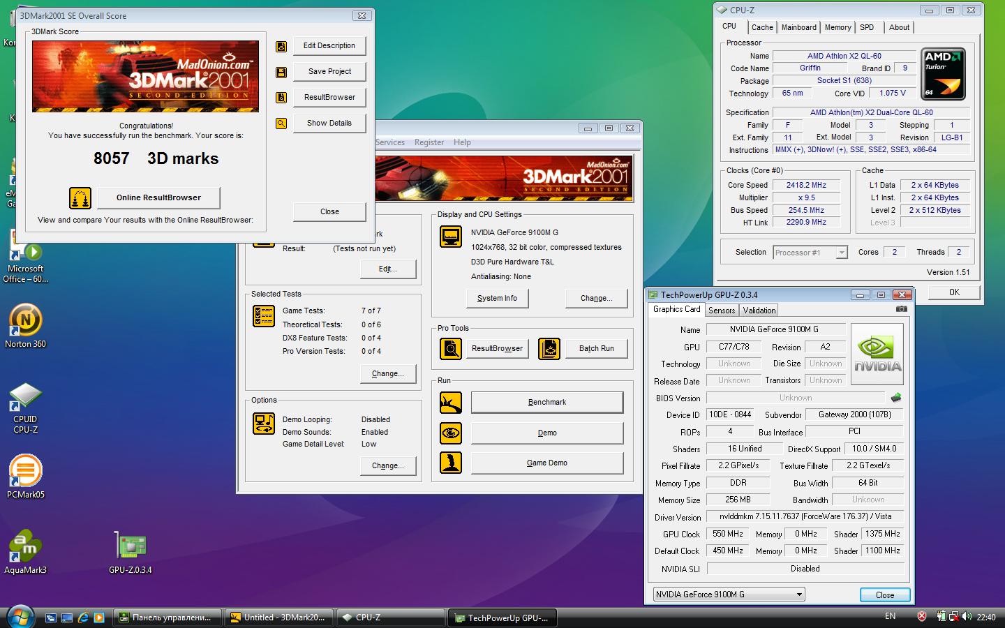The image size is (1005, 628).
Task: Switch to the SPD tab in CPU-Z
Action: tap(867, 27)
